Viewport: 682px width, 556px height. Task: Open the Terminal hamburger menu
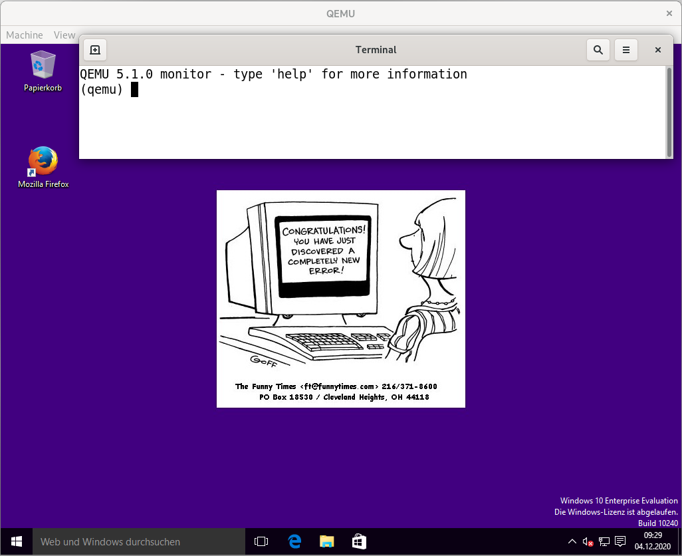[626, 50]
